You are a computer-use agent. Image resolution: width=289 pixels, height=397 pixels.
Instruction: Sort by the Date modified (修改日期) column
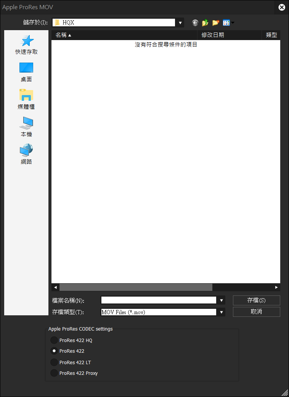point(229,35)
